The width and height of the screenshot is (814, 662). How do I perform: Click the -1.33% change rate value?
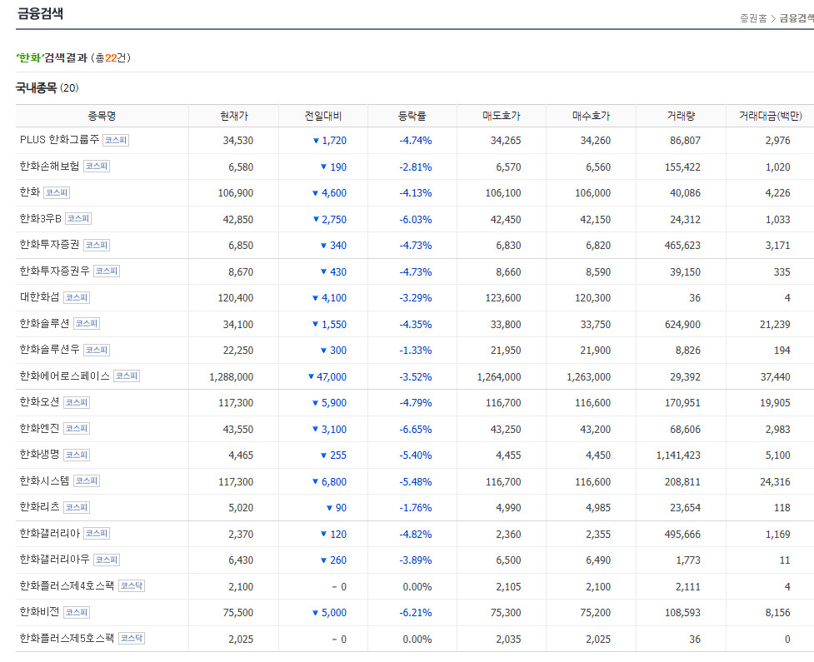coord(415,351)
